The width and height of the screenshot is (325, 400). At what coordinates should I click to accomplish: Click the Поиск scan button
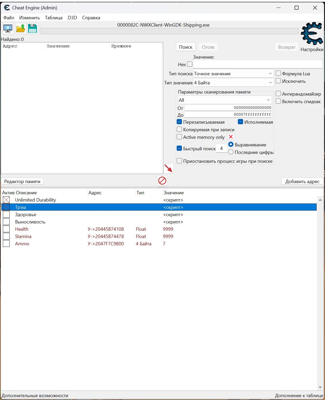coord(186,47)
